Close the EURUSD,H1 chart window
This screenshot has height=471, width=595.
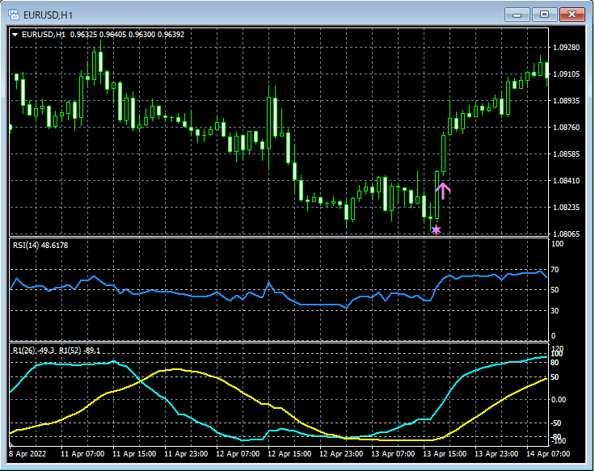pyautogui.click(x=572, y=14)
